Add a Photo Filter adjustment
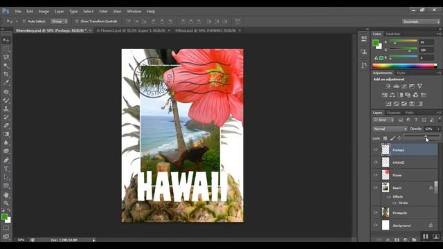The height and width of the screenshot is (249, 443). coord(408,95)
